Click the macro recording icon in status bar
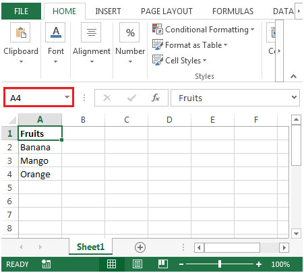 click(x=47, y=264)
